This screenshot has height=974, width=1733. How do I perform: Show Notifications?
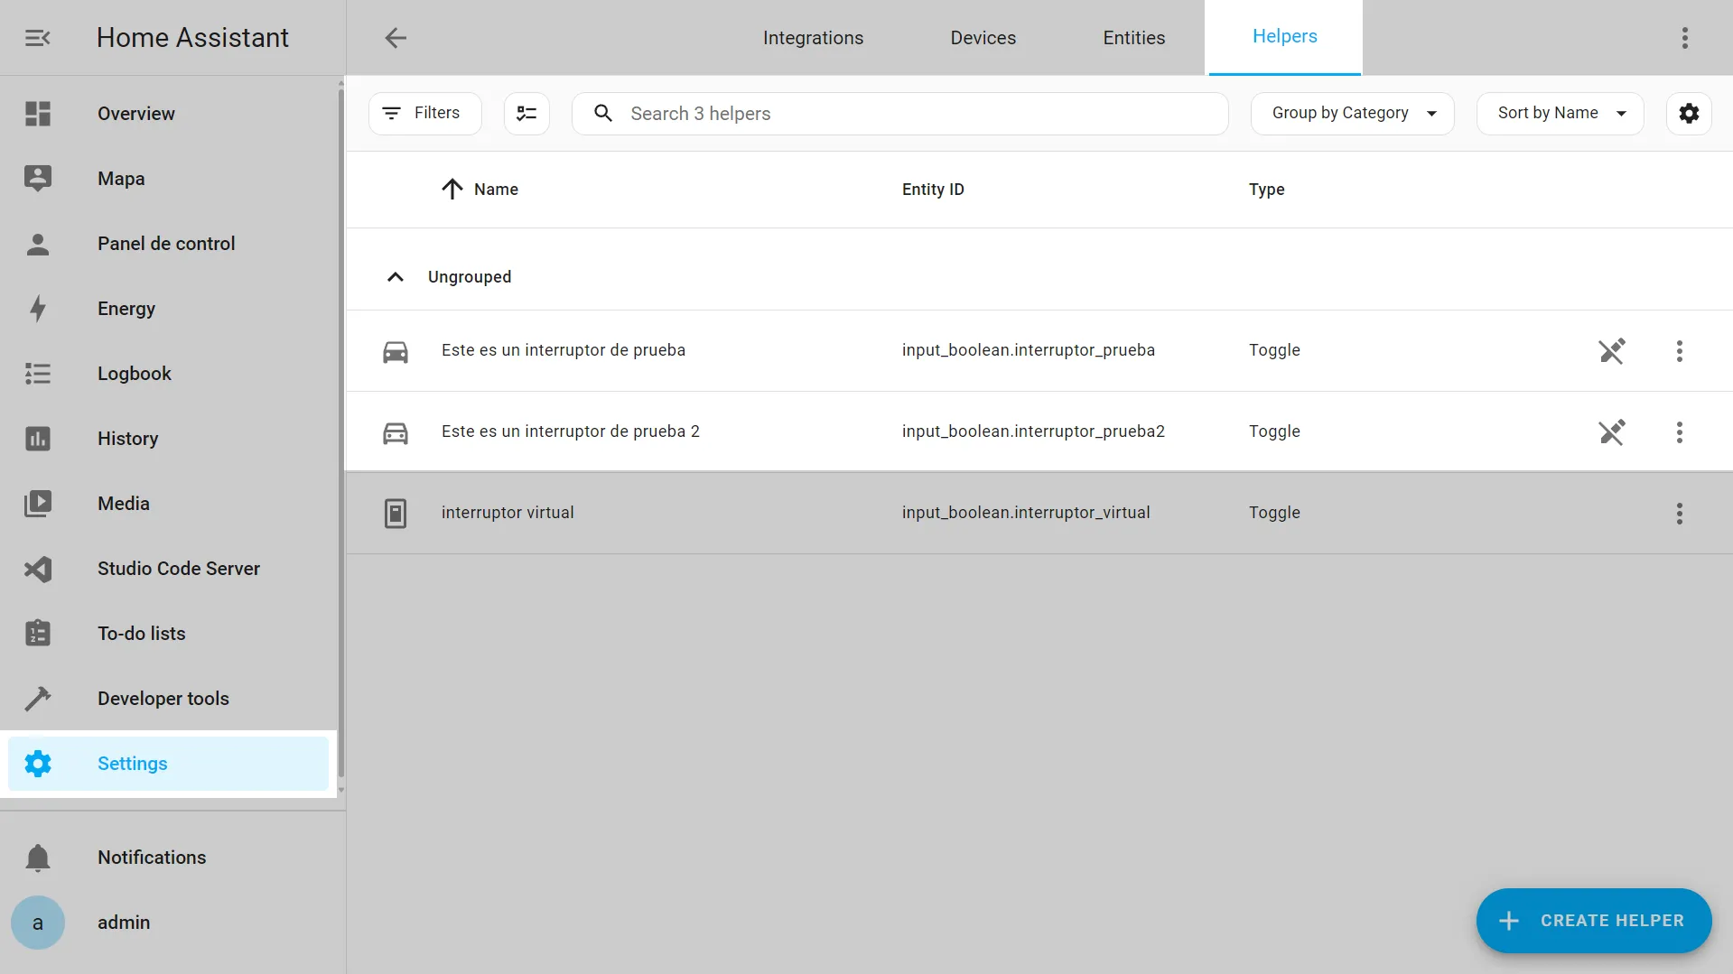click(168, 858)
